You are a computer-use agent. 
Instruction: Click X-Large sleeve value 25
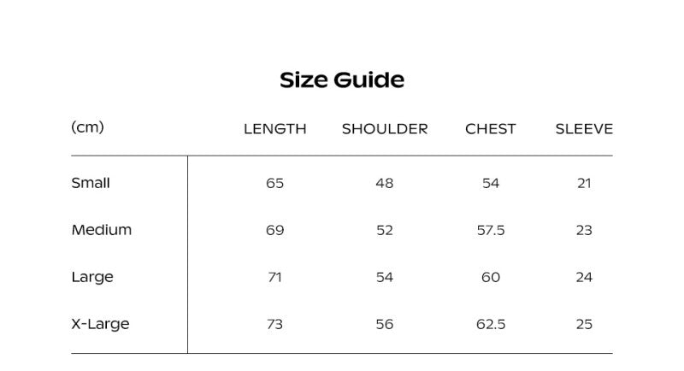[x=584, y=324]
